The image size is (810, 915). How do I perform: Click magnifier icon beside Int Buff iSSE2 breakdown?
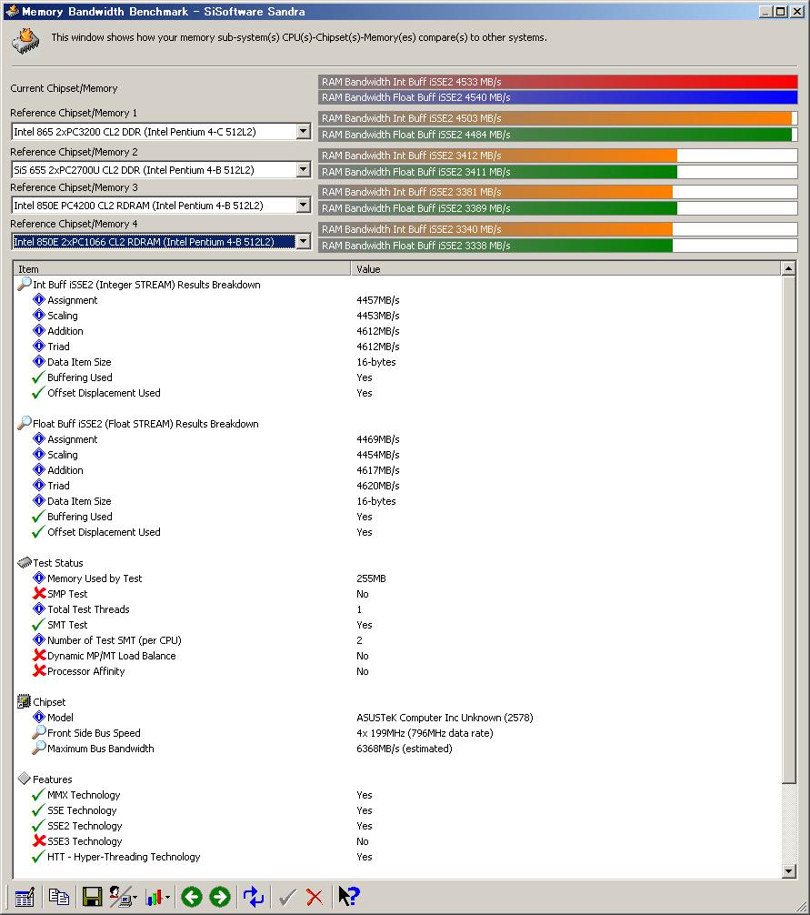[x=25, y=284]
